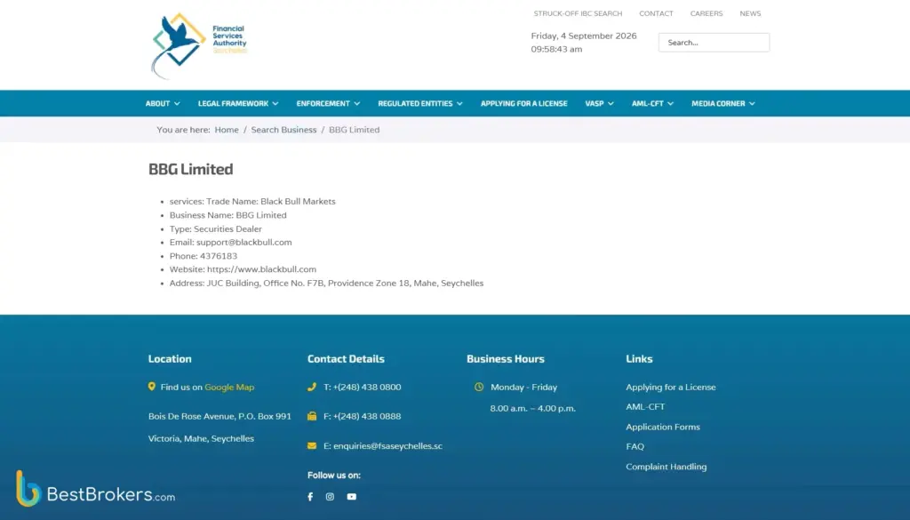The image size is (910, 520).
Task: Go to Home in breadcrumb
Action: [227, 130]
